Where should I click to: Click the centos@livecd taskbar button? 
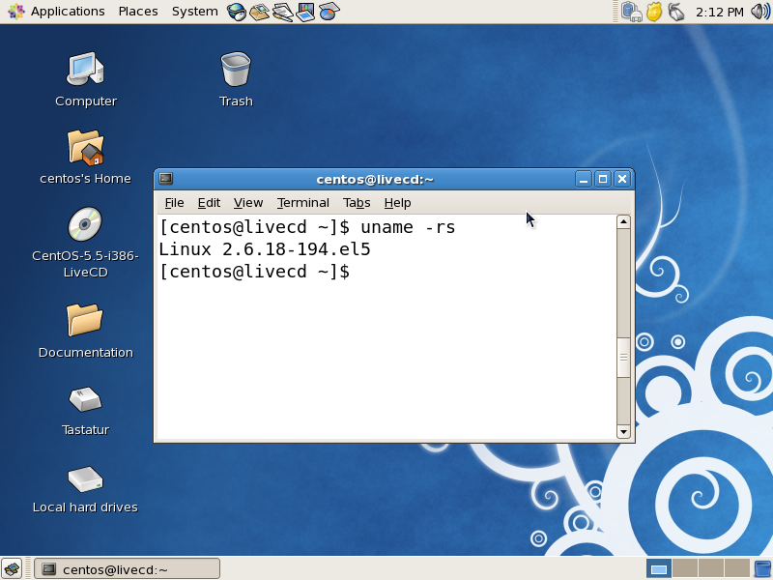click(x=126, y=568)
